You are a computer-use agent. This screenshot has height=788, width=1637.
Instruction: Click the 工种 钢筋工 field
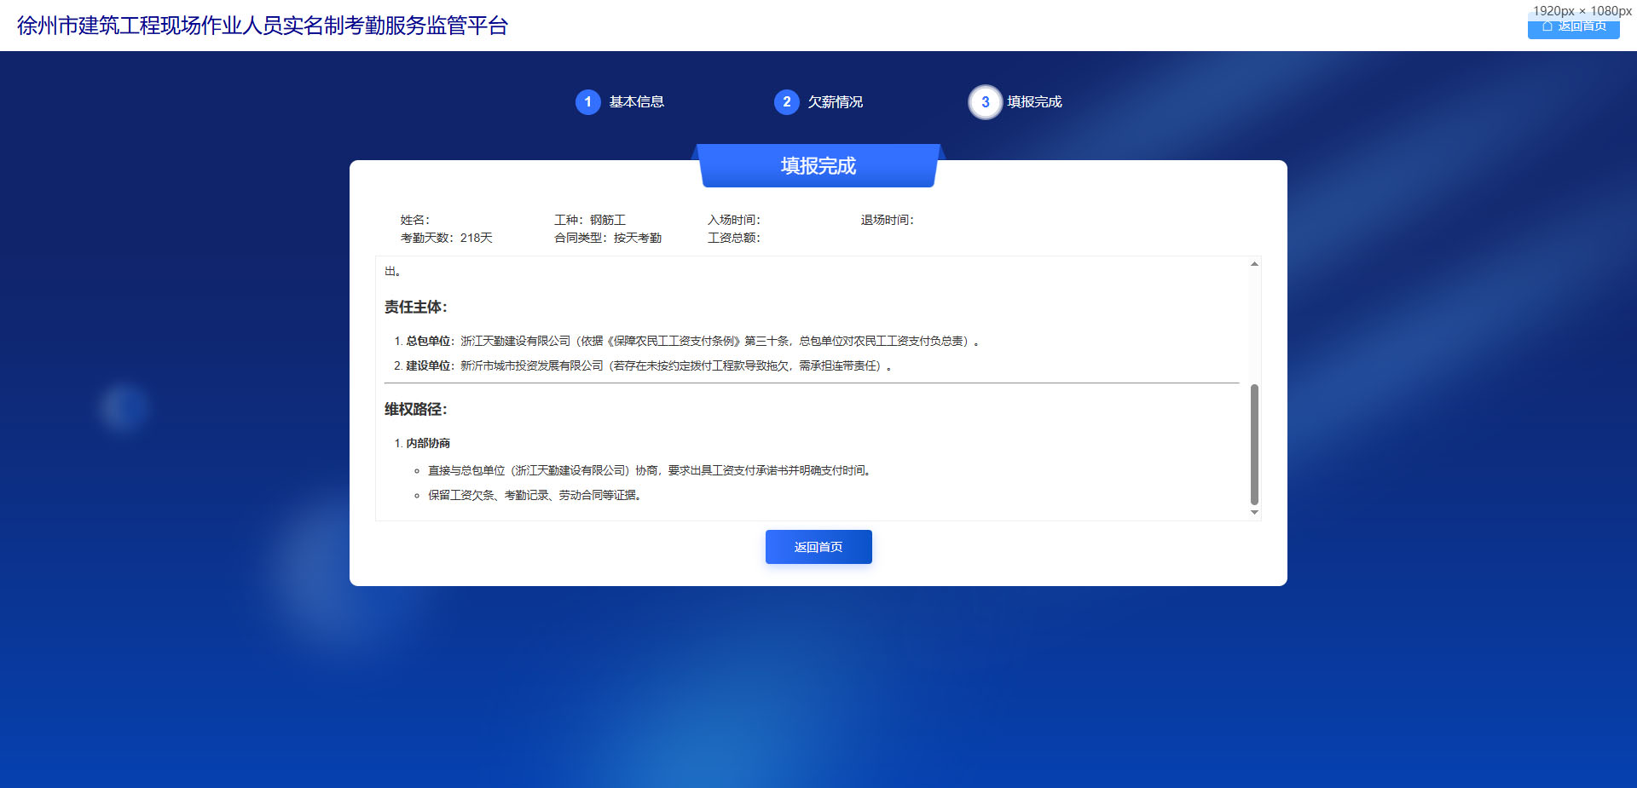tap(589, 220)
